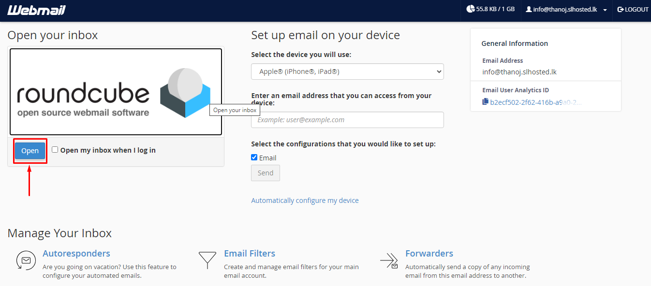
Task: Open the Roundcube webmail logo
Action: point(116,91)
